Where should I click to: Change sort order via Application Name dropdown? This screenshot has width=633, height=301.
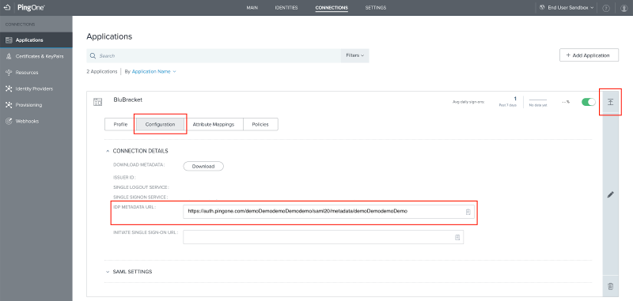(154, 71)
